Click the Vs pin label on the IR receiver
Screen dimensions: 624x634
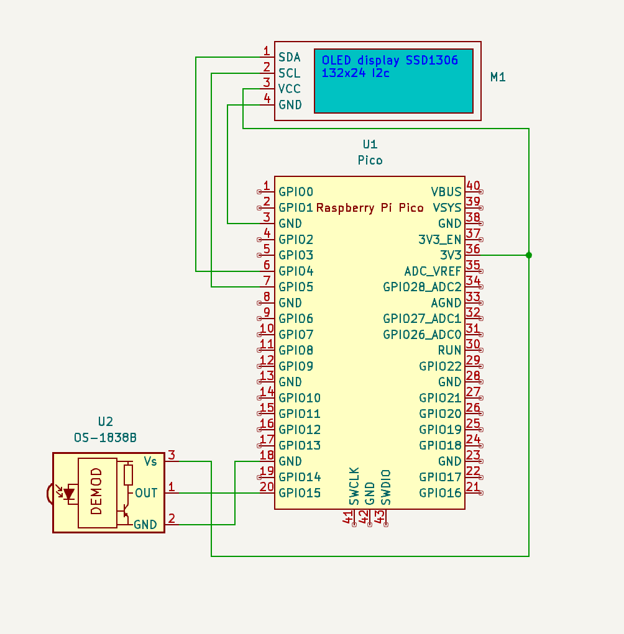(x=150, y=461)
